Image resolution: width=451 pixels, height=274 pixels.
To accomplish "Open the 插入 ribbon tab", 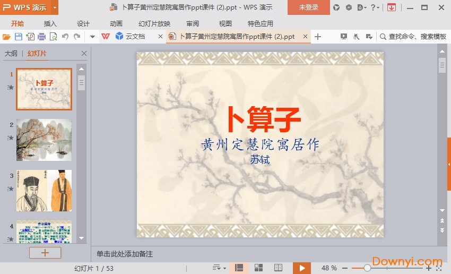I will pos(50,23).
